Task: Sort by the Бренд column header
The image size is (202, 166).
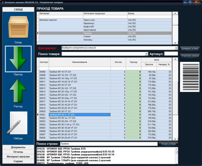Action: click(149, 13)
